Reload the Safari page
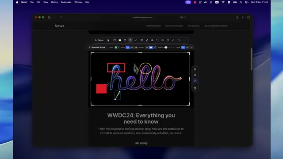 pos(185,17)
